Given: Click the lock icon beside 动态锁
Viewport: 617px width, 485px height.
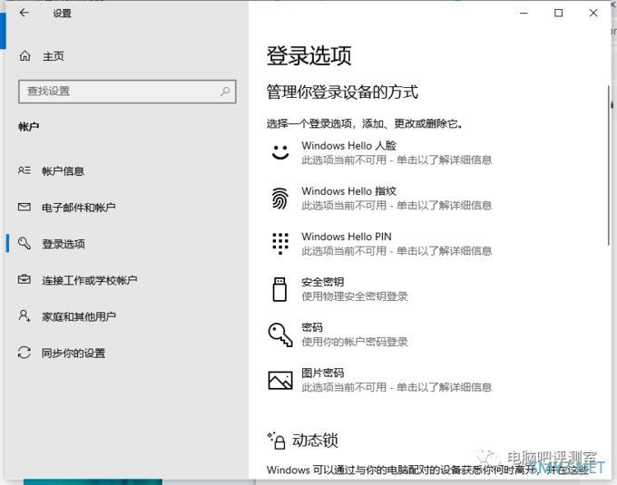Looking at the screenshot, I should point(276,441).
